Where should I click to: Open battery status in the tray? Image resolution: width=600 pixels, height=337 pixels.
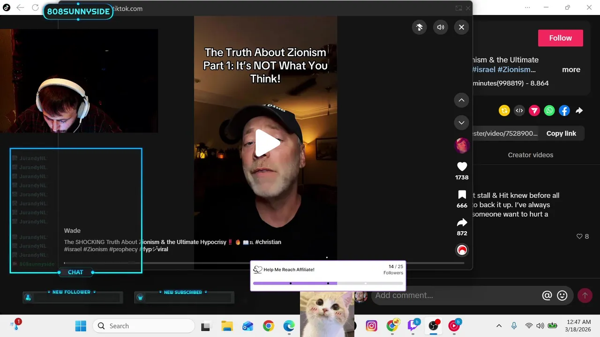[552, 326]
